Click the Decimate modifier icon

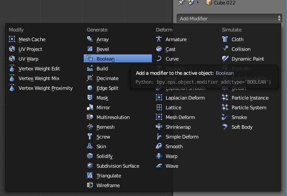click(x=89, y=78)
